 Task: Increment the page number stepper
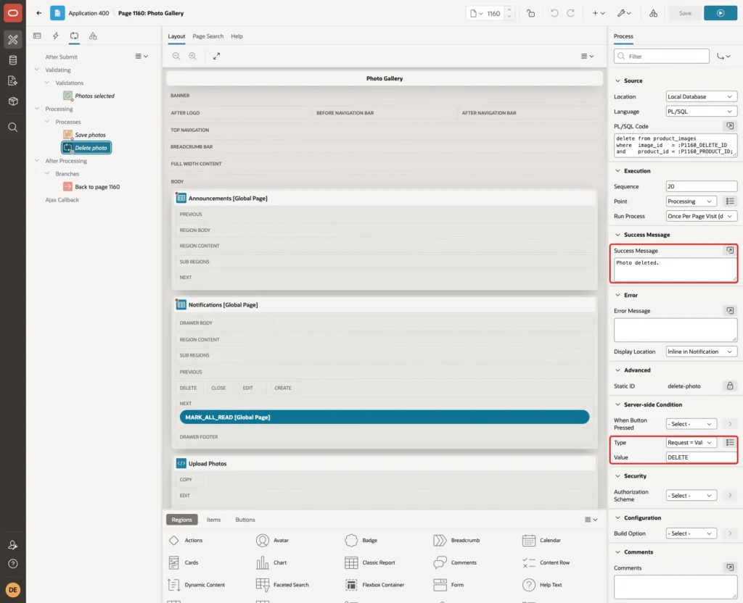509,10
